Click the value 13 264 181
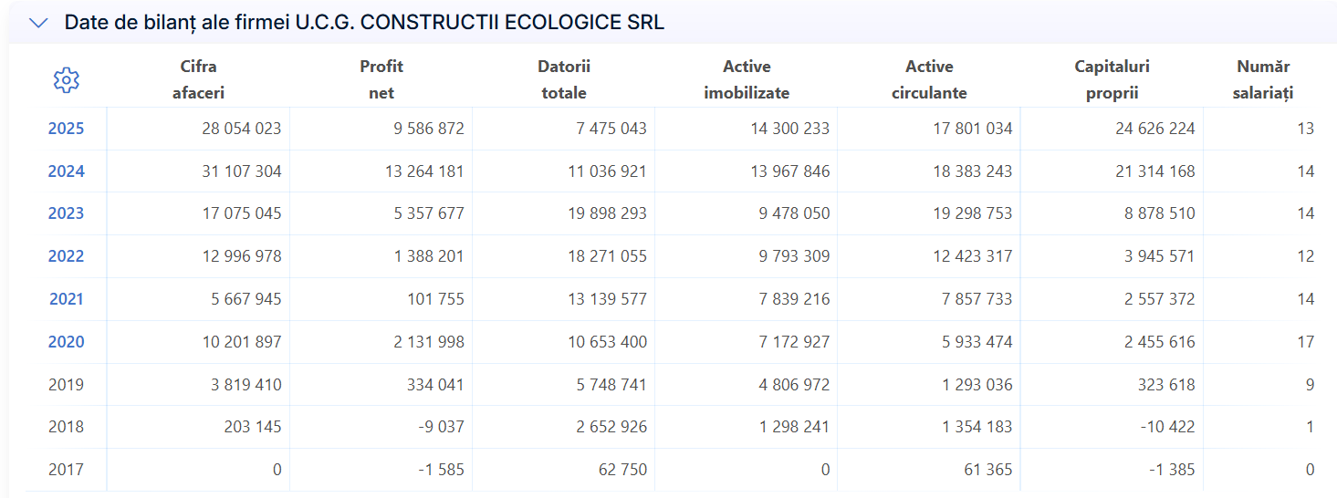 click(x=424, y=171)
